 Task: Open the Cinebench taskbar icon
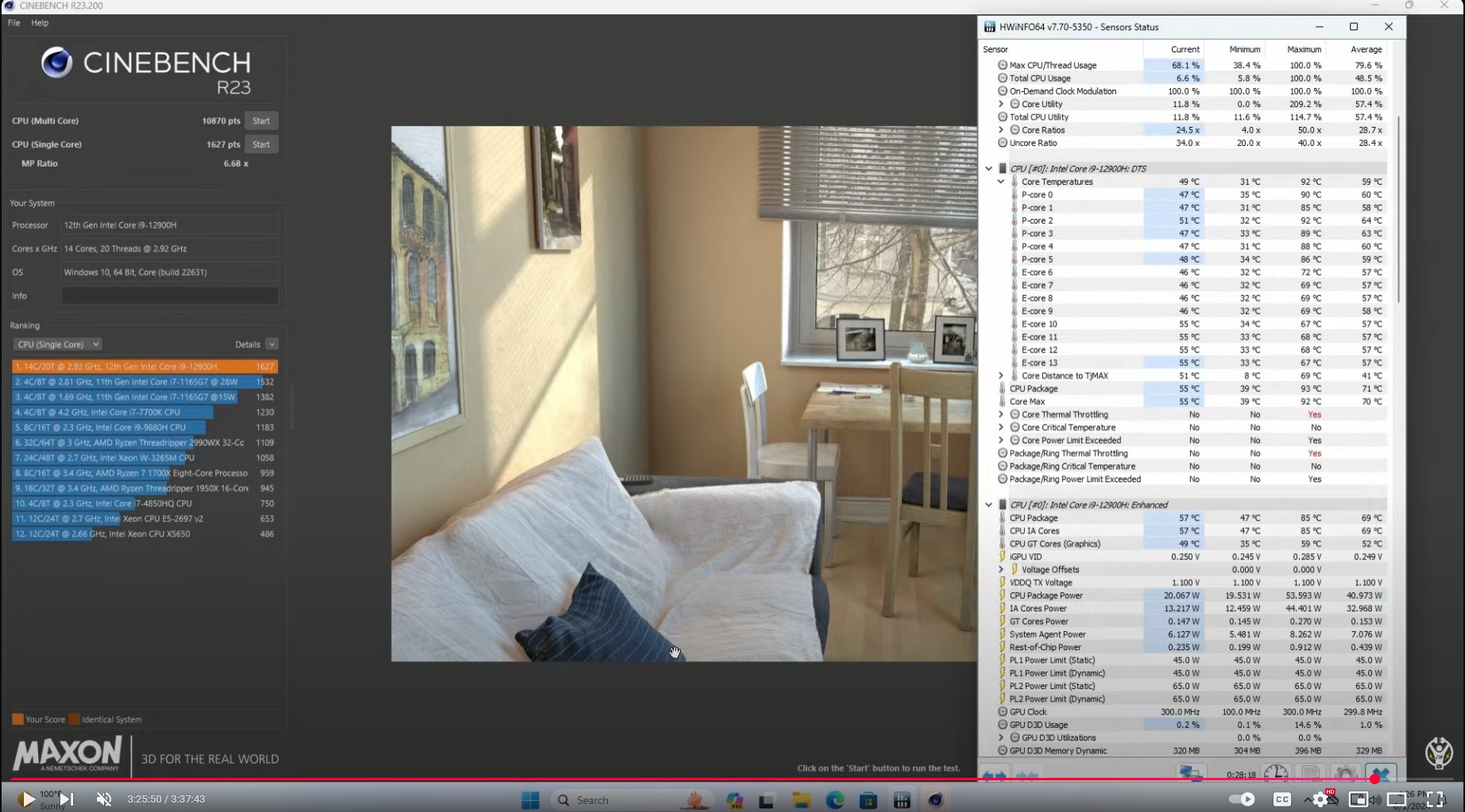936,800
